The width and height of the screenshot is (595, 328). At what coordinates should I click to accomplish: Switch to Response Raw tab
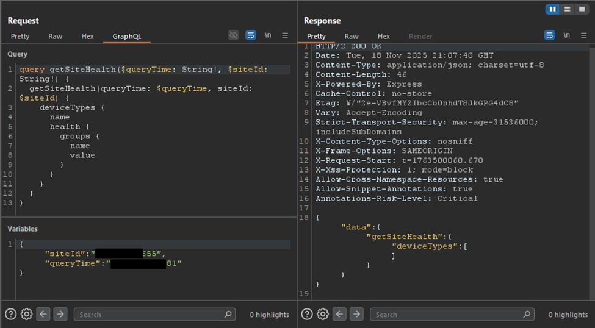coord(352,37)
